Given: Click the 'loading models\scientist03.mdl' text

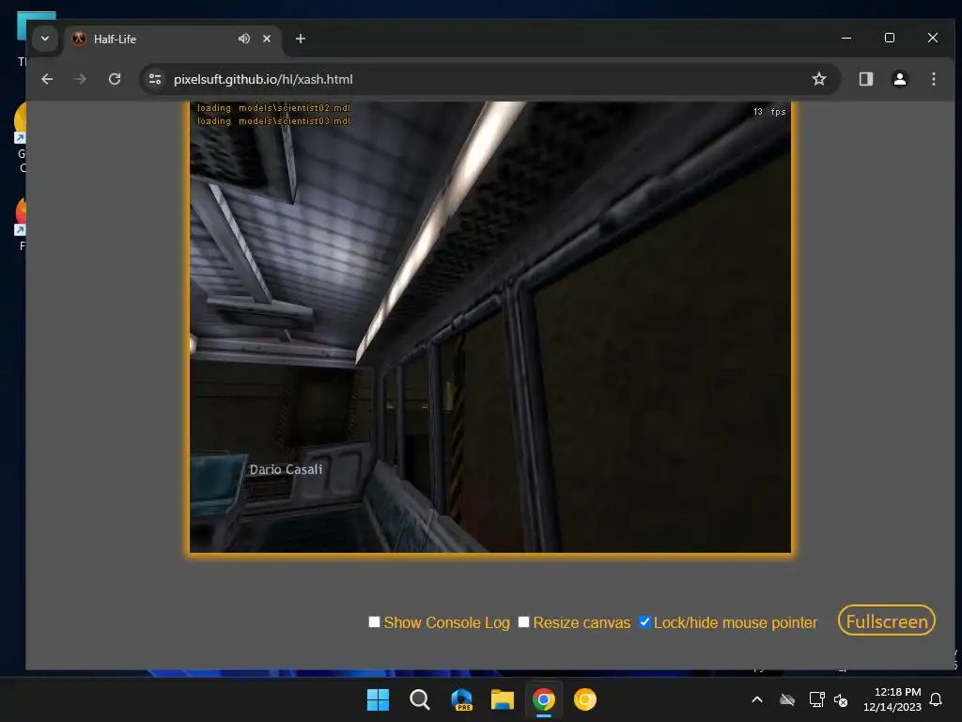Looking at the screenshot, I should click(x=273, y=121).
